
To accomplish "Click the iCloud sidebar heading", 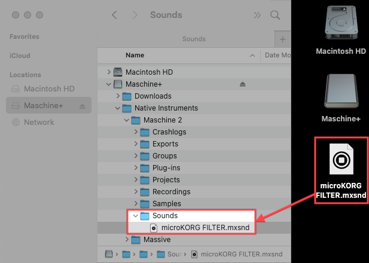I will coord(20,56).
